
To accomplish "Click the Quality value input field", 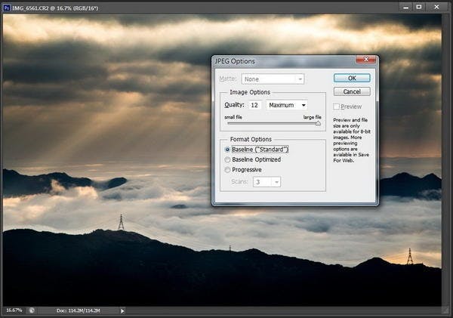I will (x=254, y=105).
